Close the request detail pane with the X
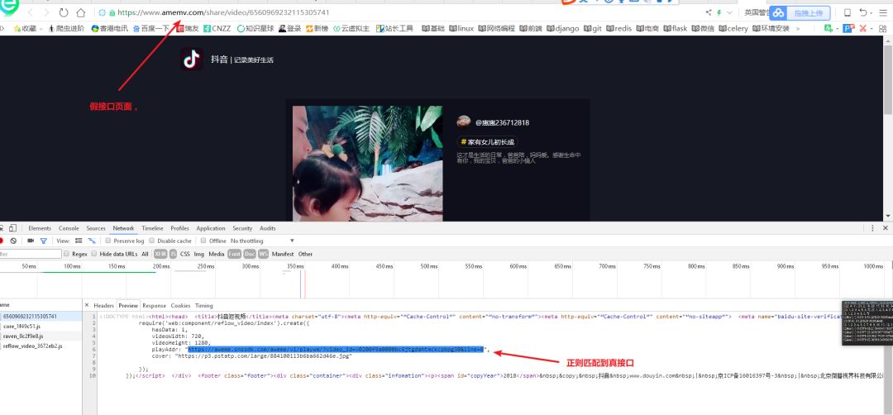 pyautogui.click(x=87, y=306)
